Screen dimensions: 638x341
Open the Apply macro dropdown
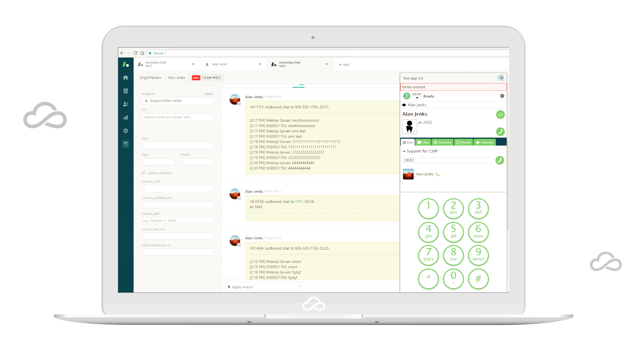click(x=264, y=286)
